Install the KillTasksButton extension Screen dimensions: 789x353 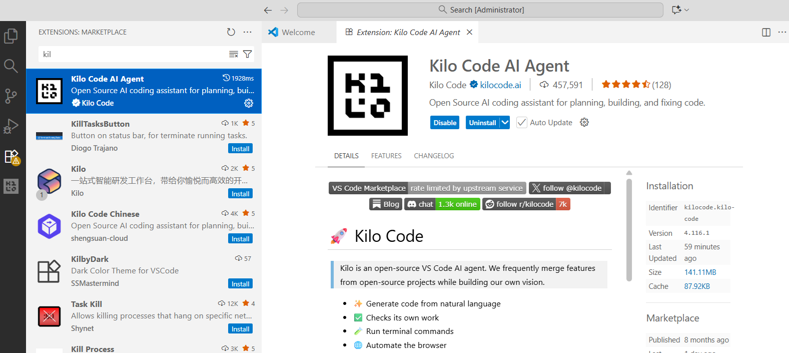coord(240,149)
